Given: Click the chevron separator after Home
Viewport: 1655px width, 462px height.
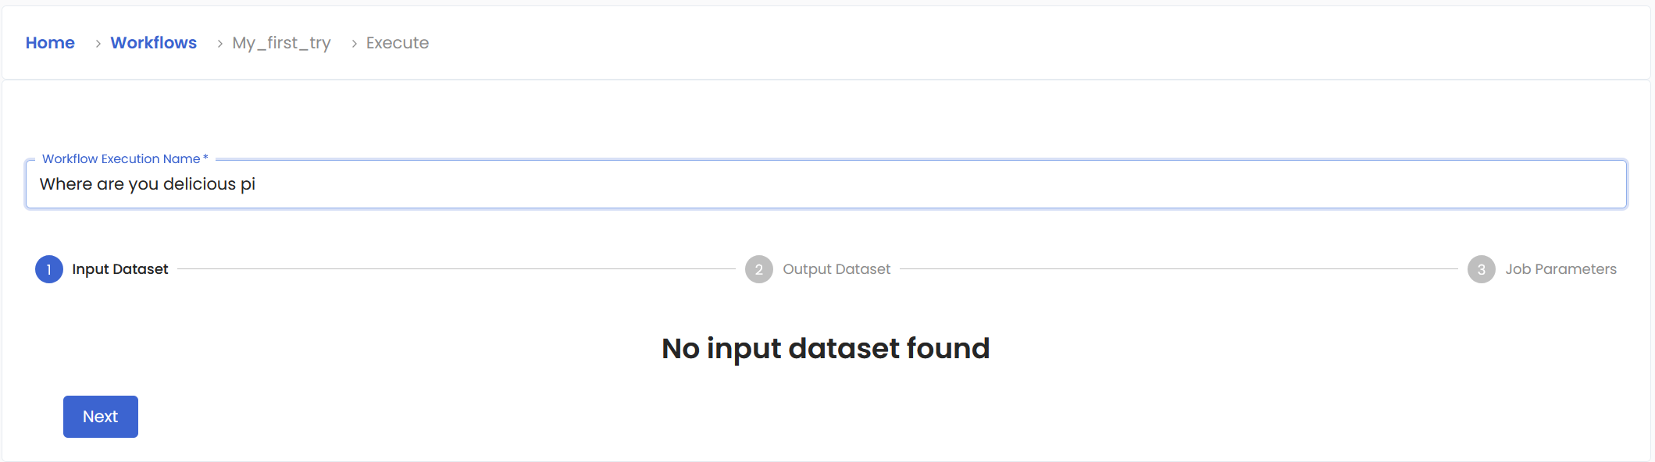Looking at the screenshot, I should click(98, 44).
